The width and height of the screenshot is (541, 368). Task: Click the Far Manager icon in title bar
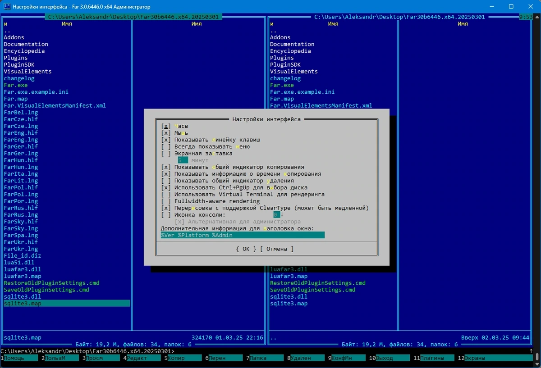point(6,7)
